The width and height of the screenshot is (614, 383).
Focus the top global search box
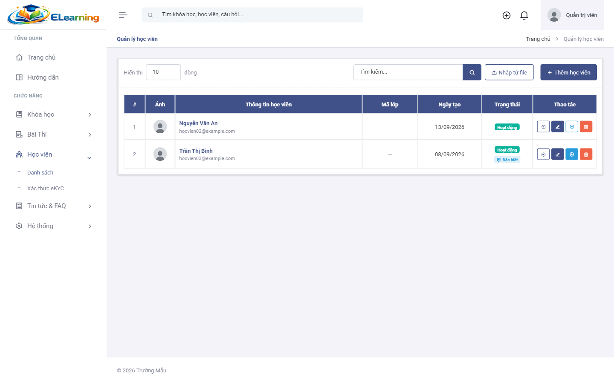[252, 15]
